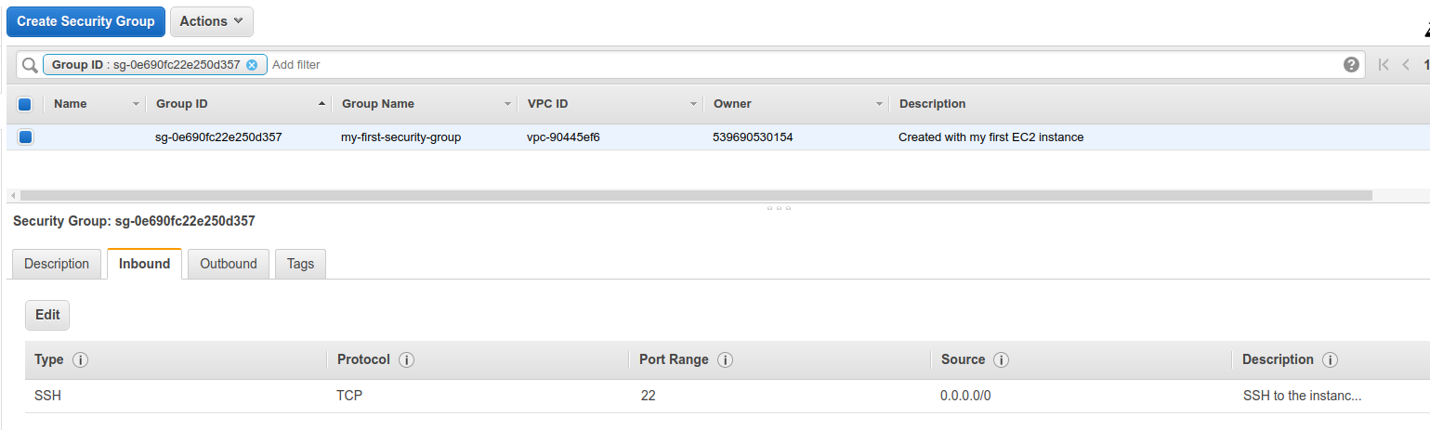This screenshot has height=430, width=1430.
Task: Show info icon next to Port Range
Action: (x=725, y=359)
